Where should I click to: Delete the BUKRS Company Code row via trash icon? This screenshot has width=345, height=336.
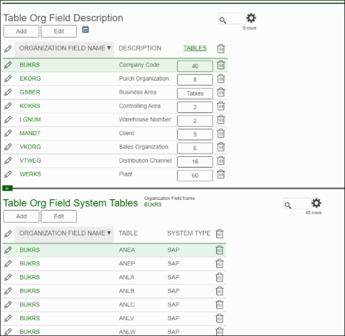[220, 65]
